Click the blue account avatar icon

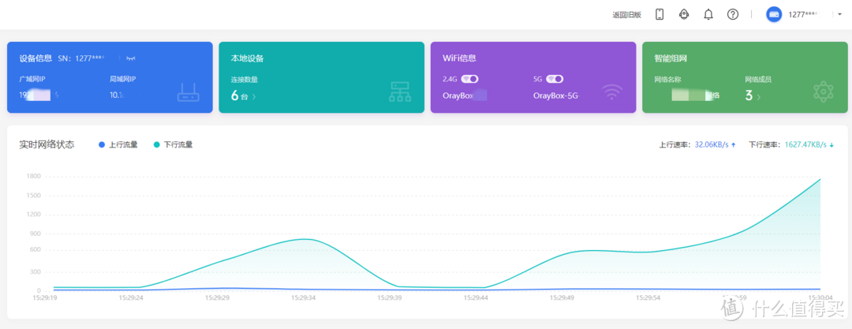coord(774,15)
